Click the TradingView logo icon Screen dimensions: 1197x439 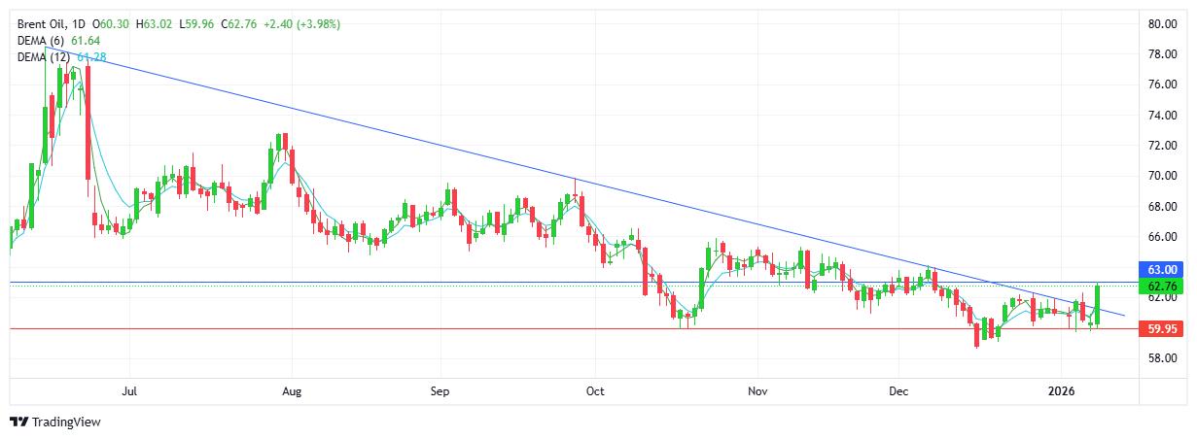click(x=18, y=422)
